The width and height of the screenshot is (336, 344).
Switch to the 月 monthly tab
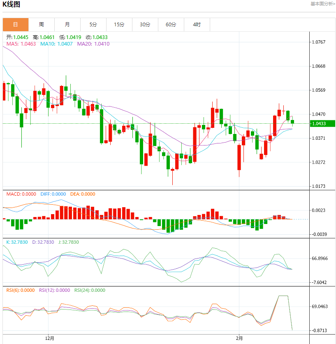pos(67,25)
